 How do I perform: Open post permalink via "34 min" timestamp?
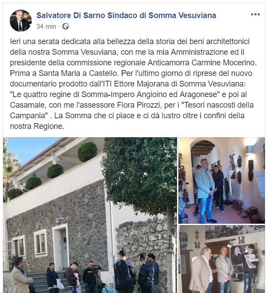tap(46, 26)
